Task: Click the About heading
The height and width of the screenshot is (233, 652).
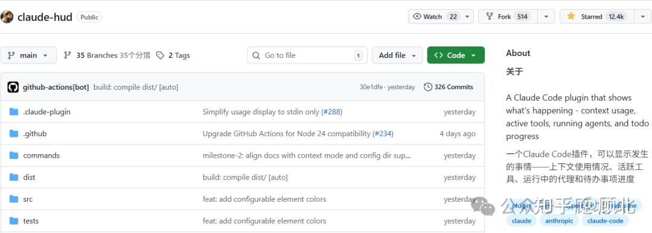Action: (518, 53)
